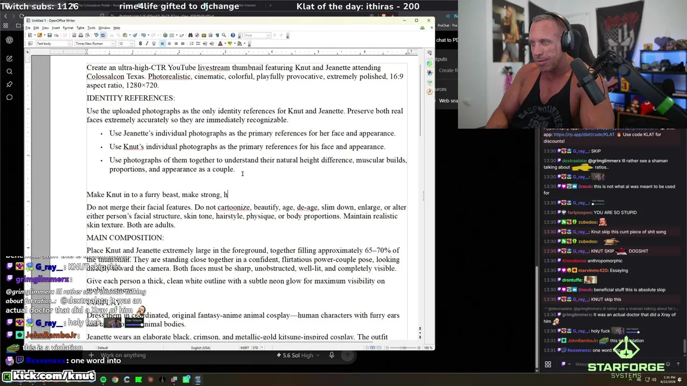Viewport: 687px width, 386px height.
Task: Select Centered paragraph alignment
Action: click(169, 43)
